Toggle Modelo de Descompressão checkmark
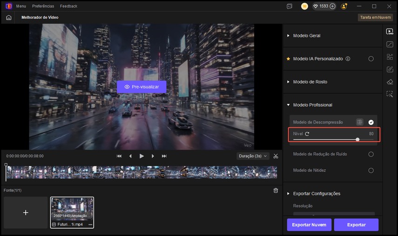398x236 pixels. 371,122
